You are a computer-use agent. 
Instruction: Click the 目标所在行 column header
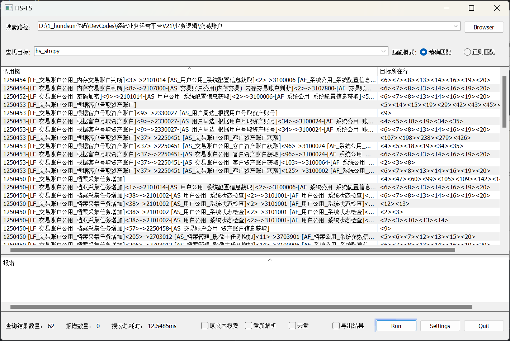(438, 71)
